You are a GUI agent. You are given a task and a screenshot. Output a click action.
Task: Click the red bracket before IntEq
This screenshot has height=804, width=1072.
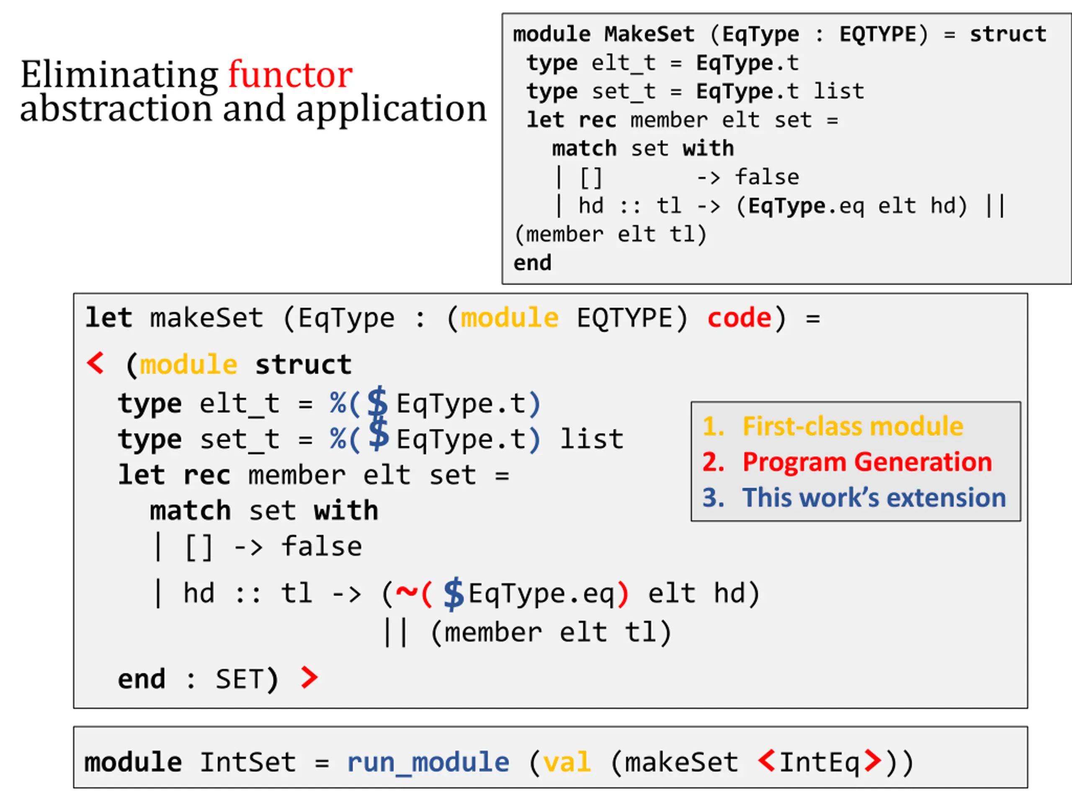pyautogui.click(x=767, y=760)
